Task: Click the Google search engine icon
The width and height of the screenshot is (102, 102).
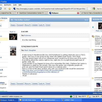Action: point(94,9)
